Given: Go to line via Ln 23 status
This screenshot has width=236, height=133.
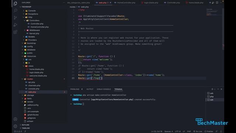Looking at the screenshot, I should pos(156,132).
